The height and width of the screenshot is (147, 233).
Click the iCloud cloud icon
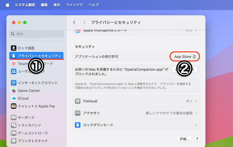(14, 98)
